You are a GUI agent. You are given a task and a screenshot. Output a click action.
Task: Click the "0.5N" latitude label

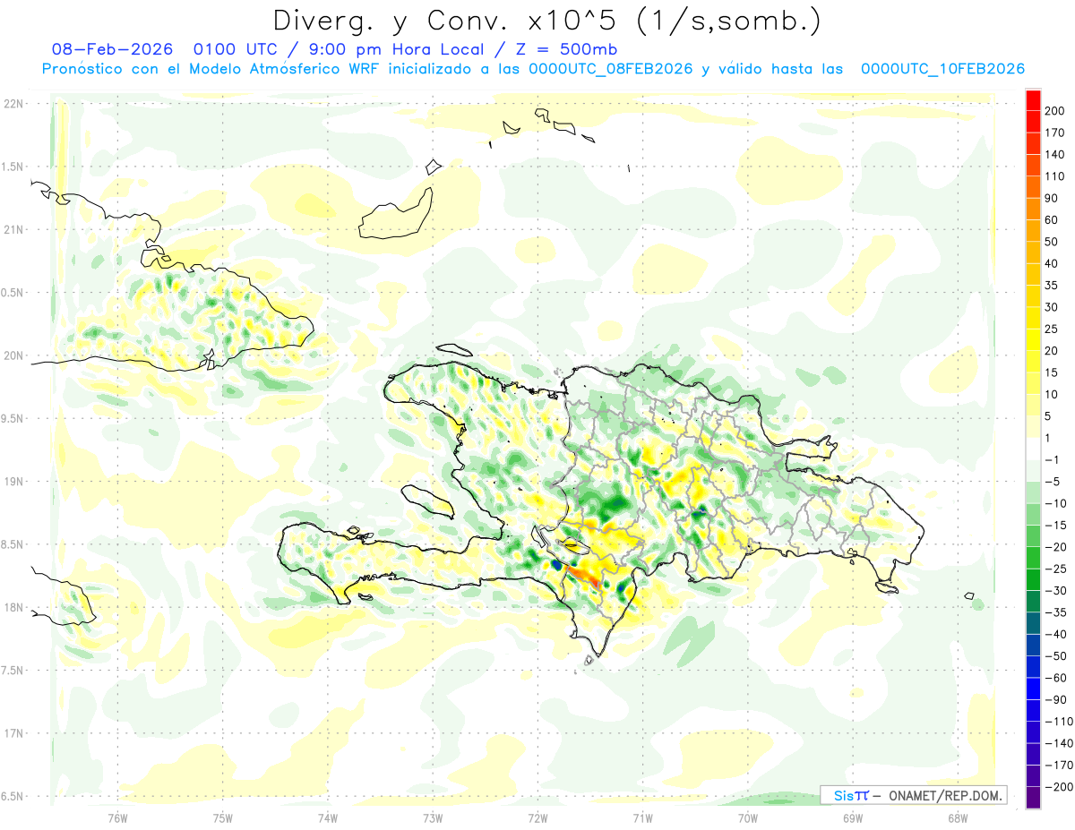coord(13,293)
